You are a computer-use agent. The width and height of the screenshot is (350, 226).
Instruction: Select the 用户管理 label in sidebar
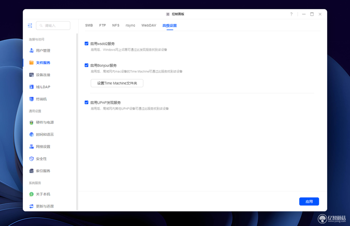point(43,51)
